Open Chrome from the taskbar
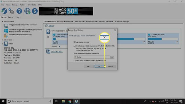The image size is (185, 104). tap(70, 101)
